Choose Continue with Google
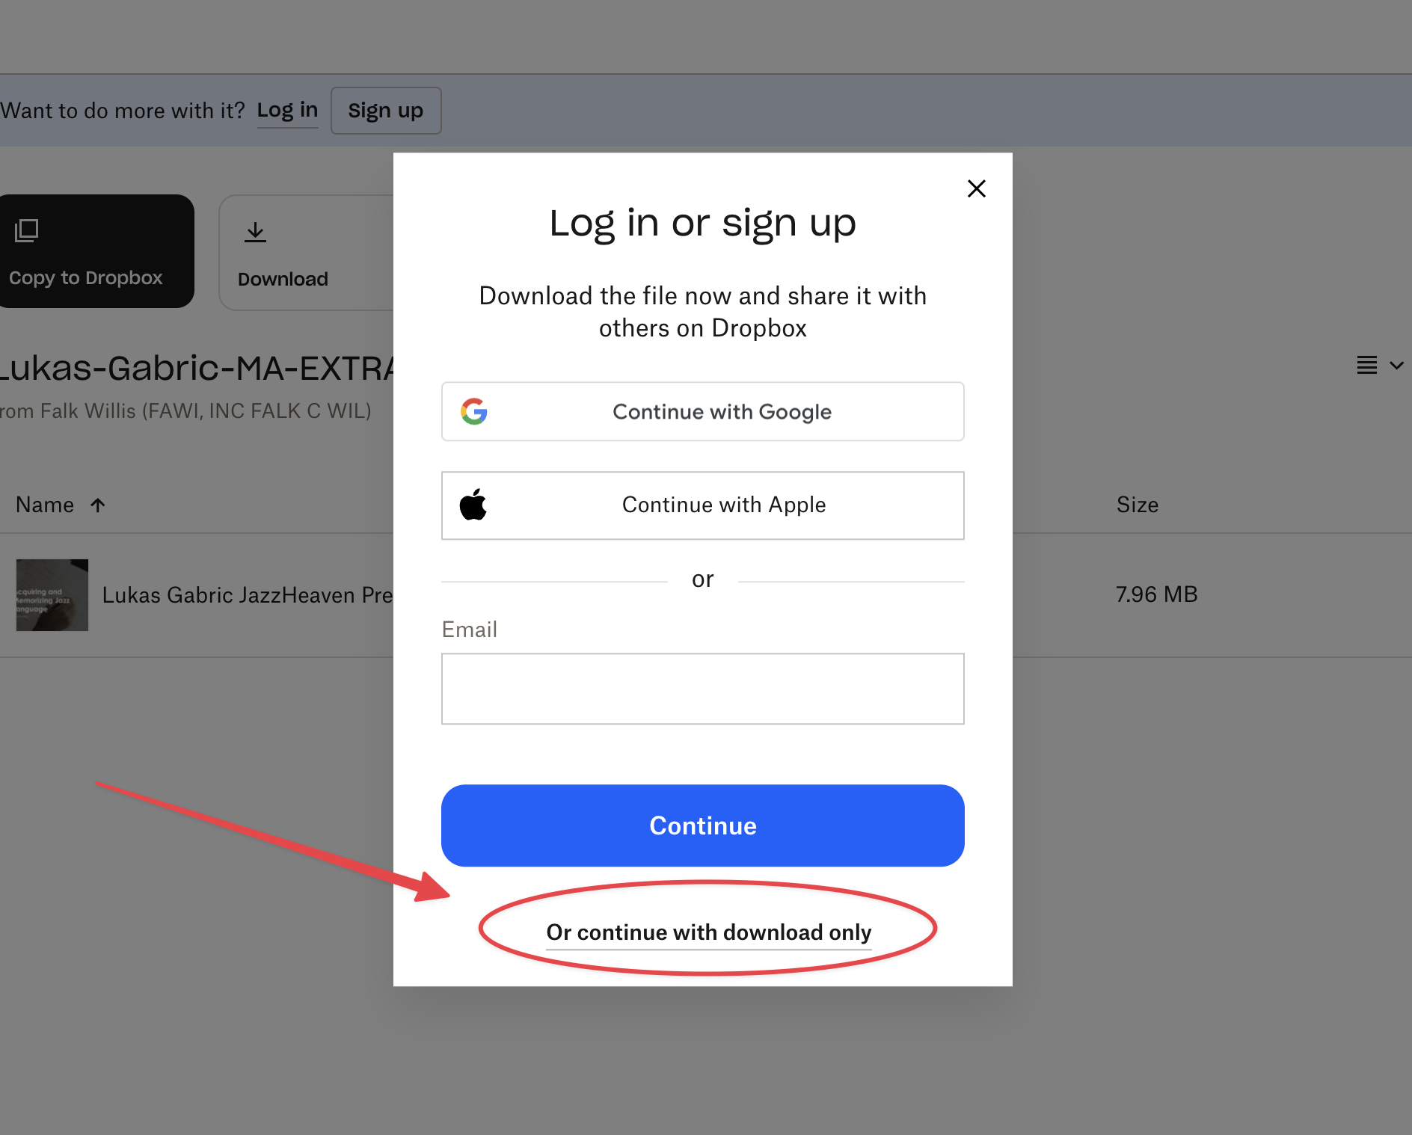Viewport: 1412px width, 1135px height. click(702, 411)
